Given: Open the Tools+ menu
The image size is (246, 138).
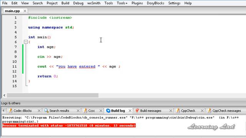Looking at the screenshot, I should point(122,3).
